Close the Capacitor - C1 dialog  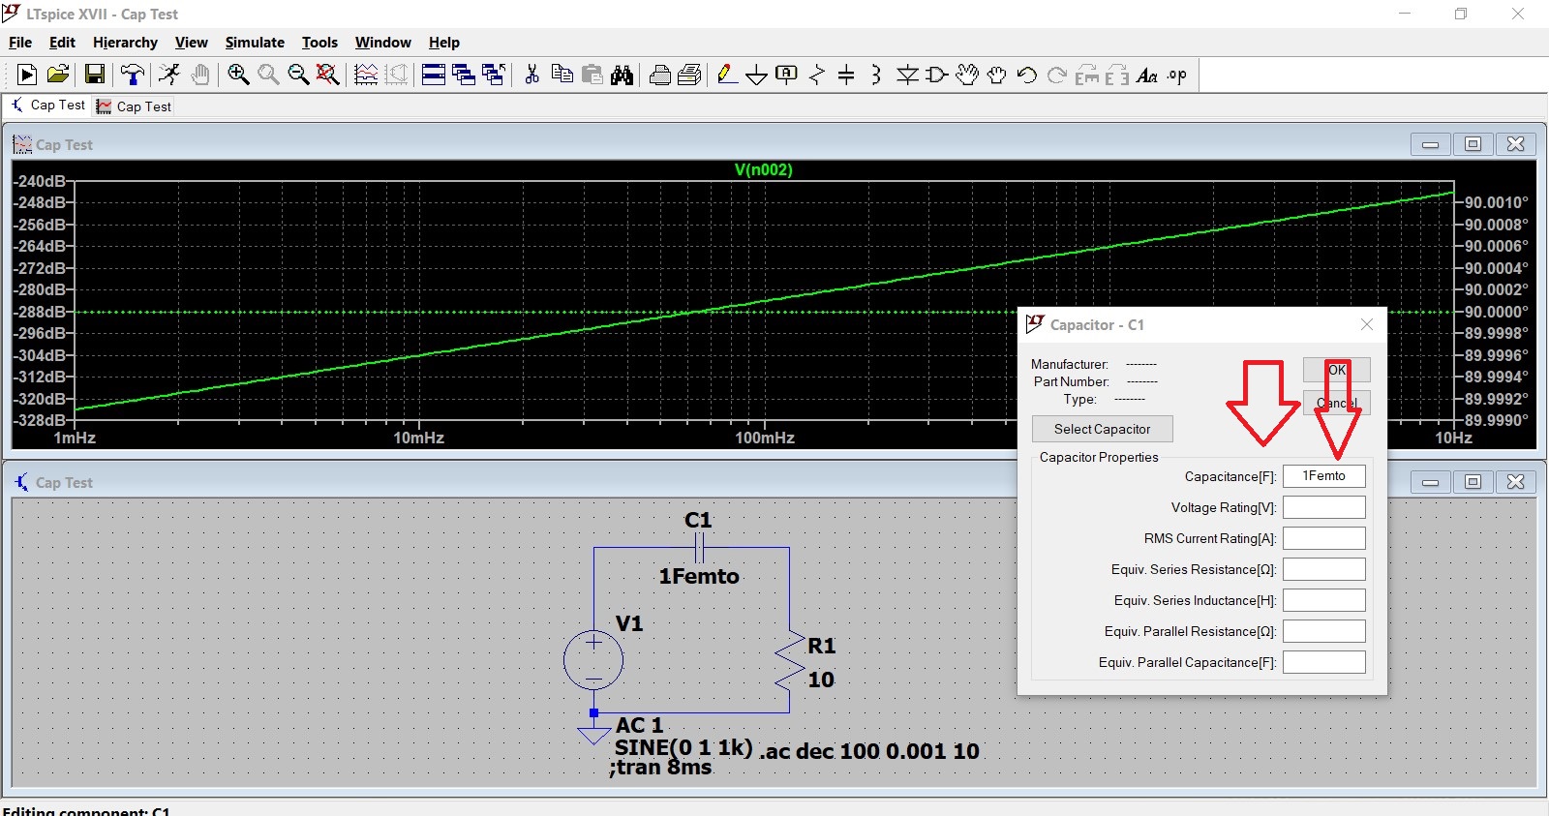coord(1366,324)
